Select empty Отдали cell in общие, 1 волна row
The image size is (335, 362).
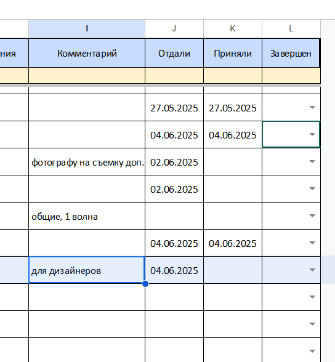coord(174,216)
